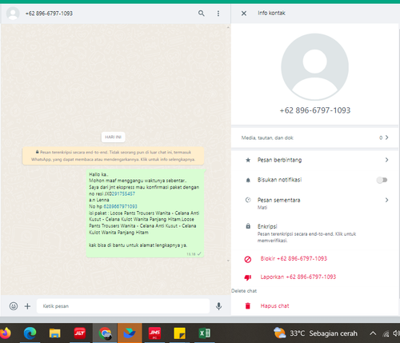Click Blokir +62 896-6797-1093
400x343 pixels.
[294, 258]
